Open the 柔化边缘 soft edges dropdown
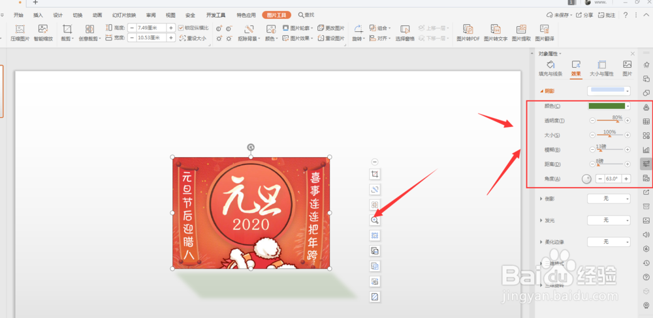Viewport: 653px width, 318px height. pyautogui.click(x=609, y=242)
